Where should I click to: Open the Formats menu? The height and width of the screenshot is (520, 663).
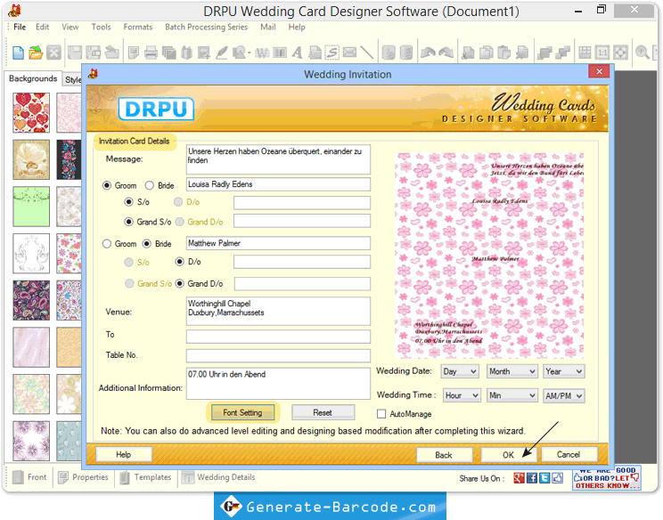tap(138, 27)
